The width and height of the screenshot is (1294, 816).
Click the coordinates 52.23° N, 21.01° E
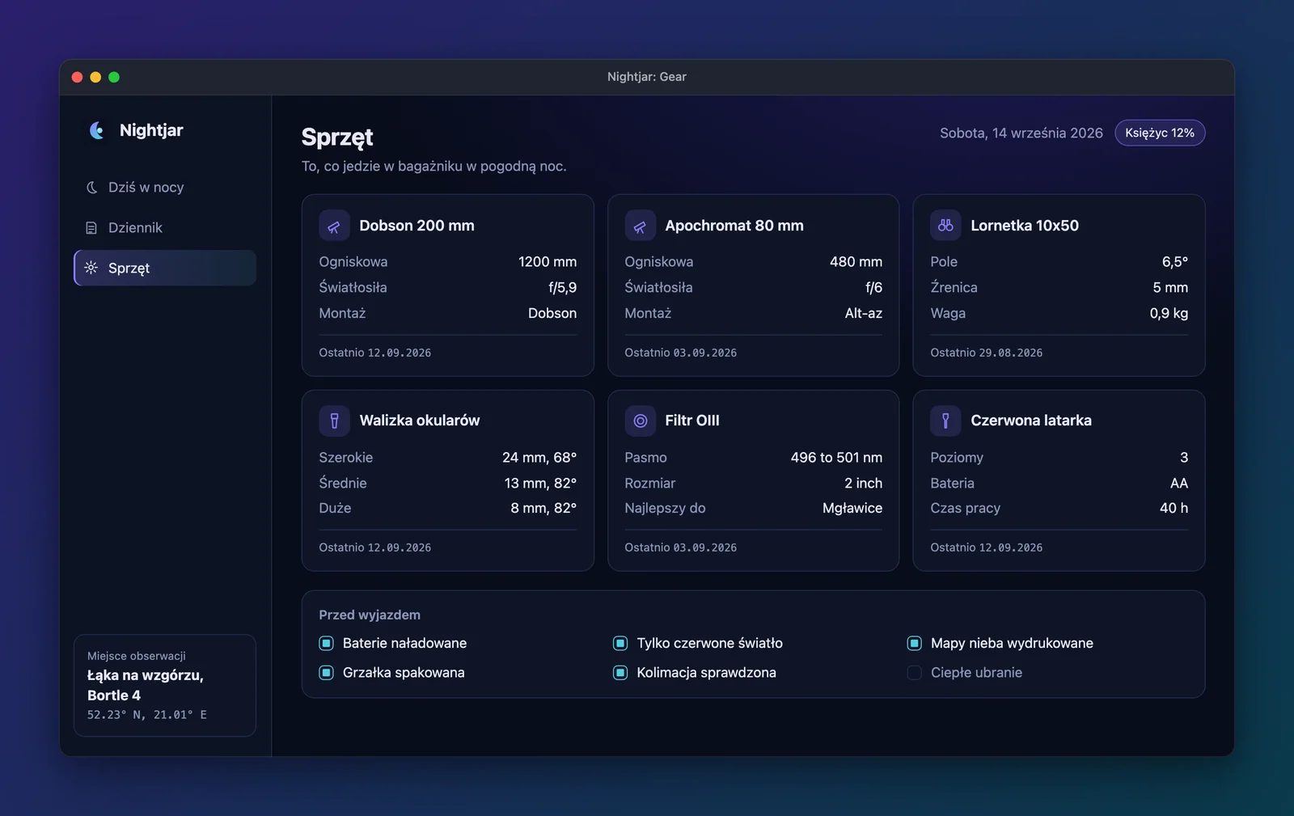(x=147, y=715)
